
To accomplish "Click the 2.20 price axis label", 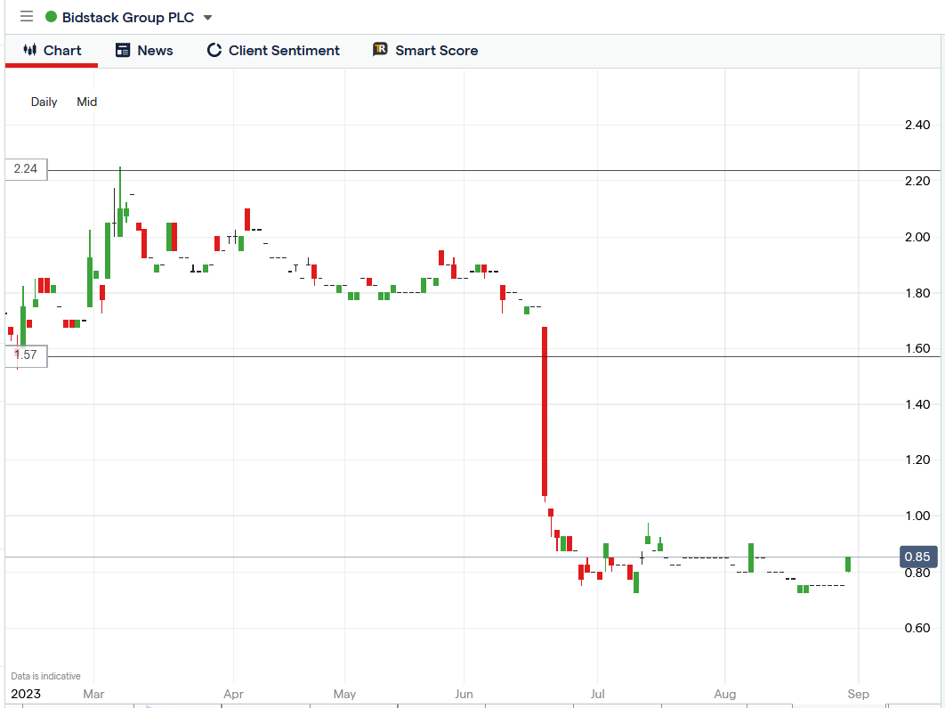I will [917, 181].
